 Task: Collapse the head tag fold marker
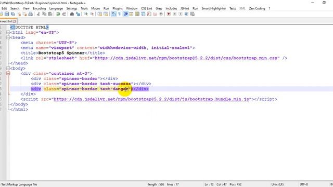[8, 37]
